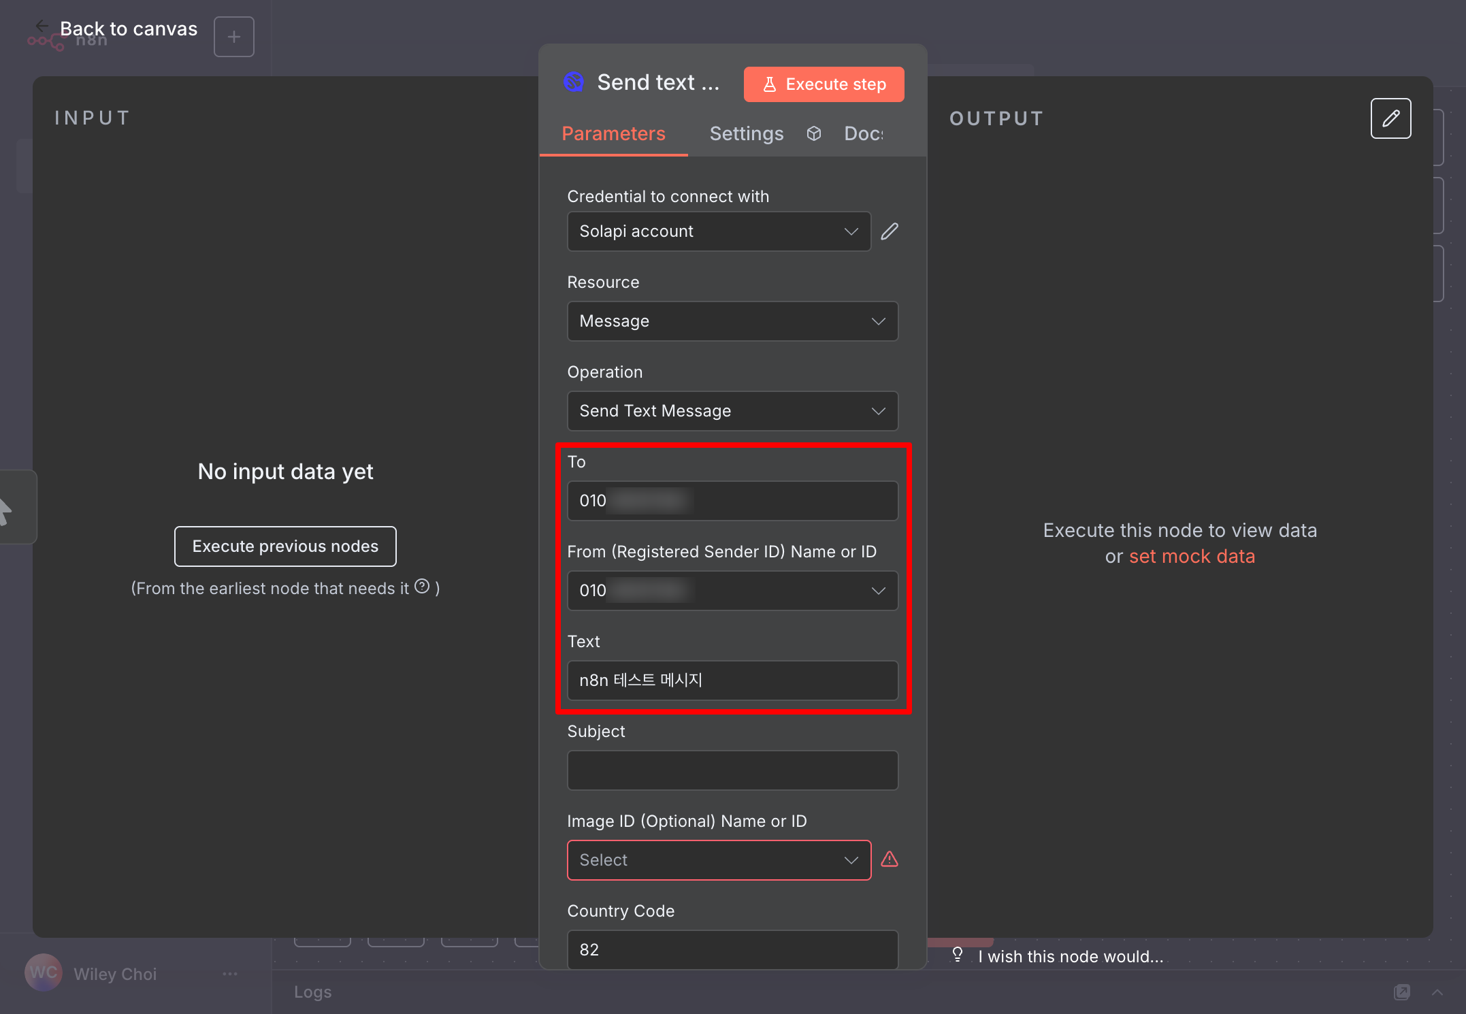Screen dimensions: 1466x1014
Task: Click the Back to canvas arrow
Action: 42,26
